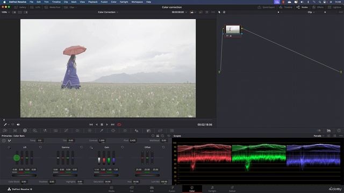The height and width of the screenshot is (193, 344).
Task: Open the Blur palette icon with droplets
Action: [137, 131]
